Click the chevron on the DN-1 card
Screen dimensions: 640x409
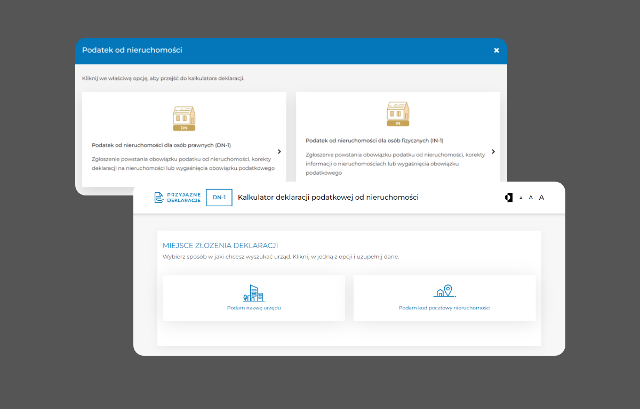click(279, 152)
